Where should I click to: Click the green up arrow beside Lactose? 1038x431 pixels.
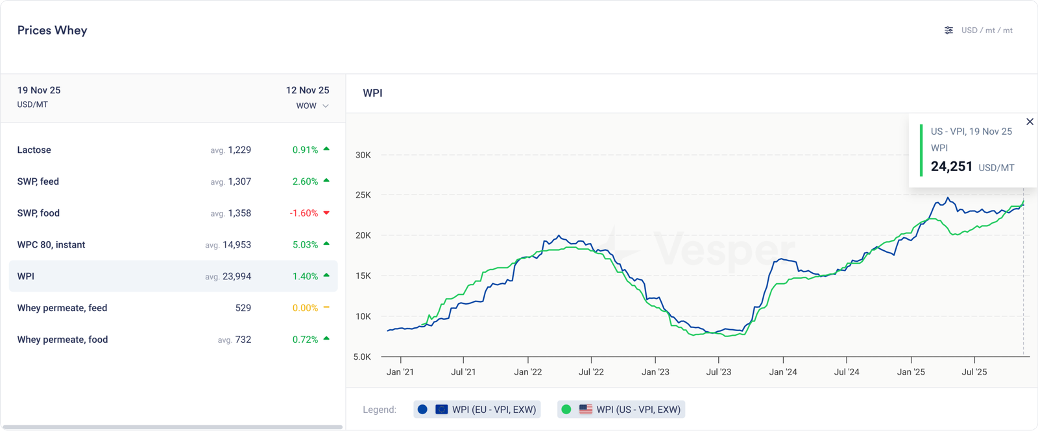point(326,149)
